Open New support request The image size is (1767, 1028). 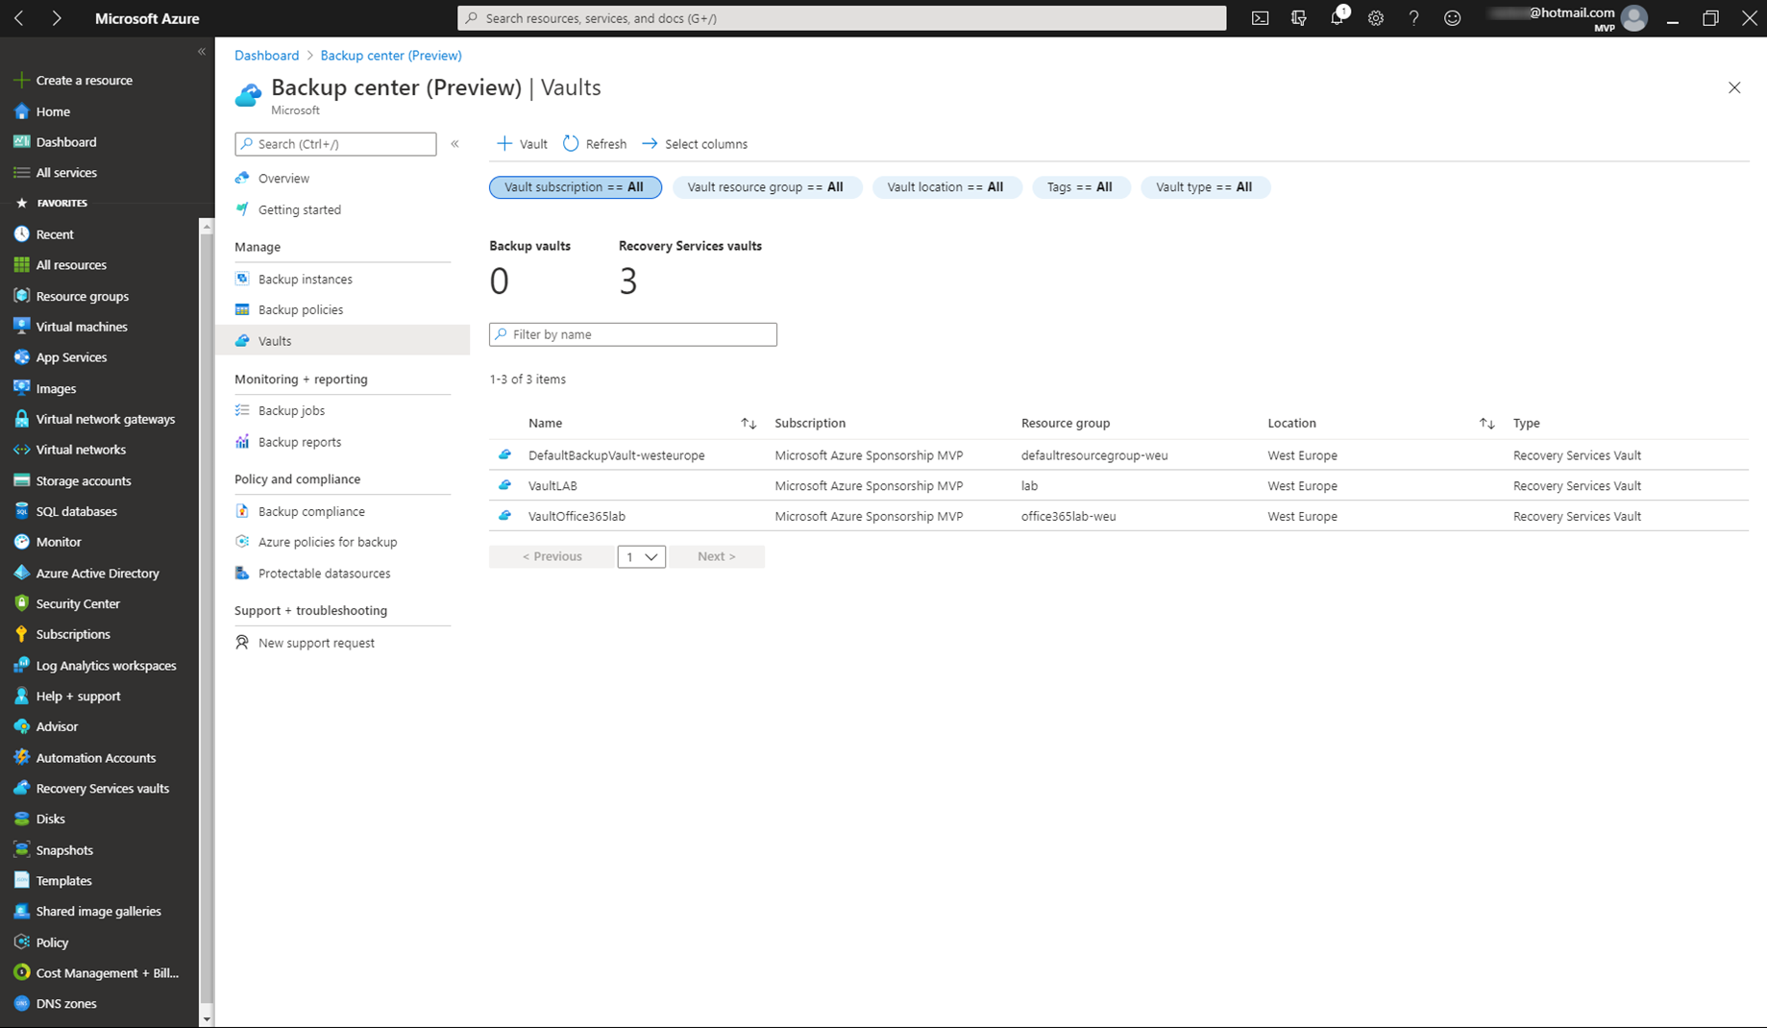(316, 644)
